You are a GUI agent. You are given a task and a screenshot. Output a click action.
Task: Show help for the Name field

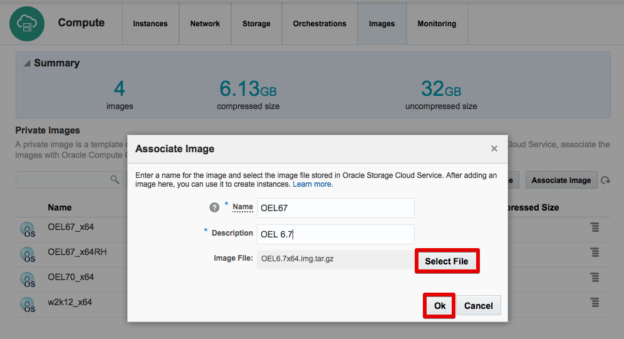pos(214,207)
